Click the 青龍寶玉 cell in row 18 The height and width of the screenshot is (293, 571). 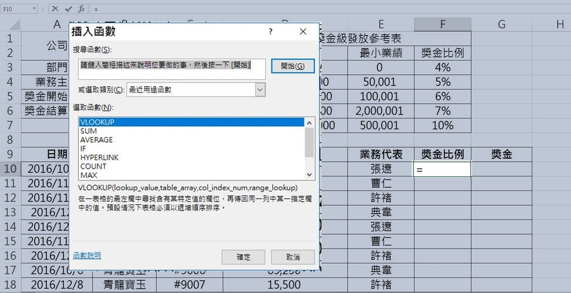124,285
